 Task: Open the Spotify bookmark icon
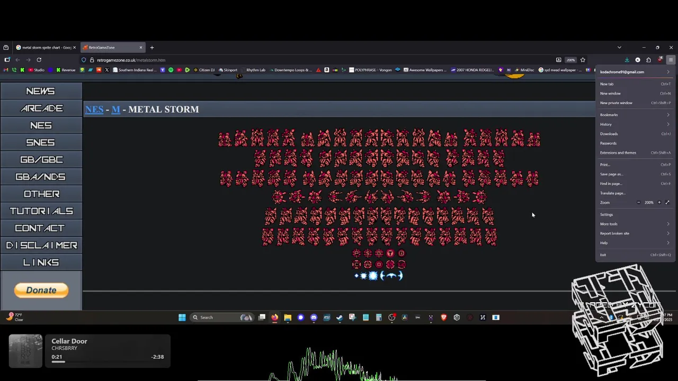click(x=171, y=70)
